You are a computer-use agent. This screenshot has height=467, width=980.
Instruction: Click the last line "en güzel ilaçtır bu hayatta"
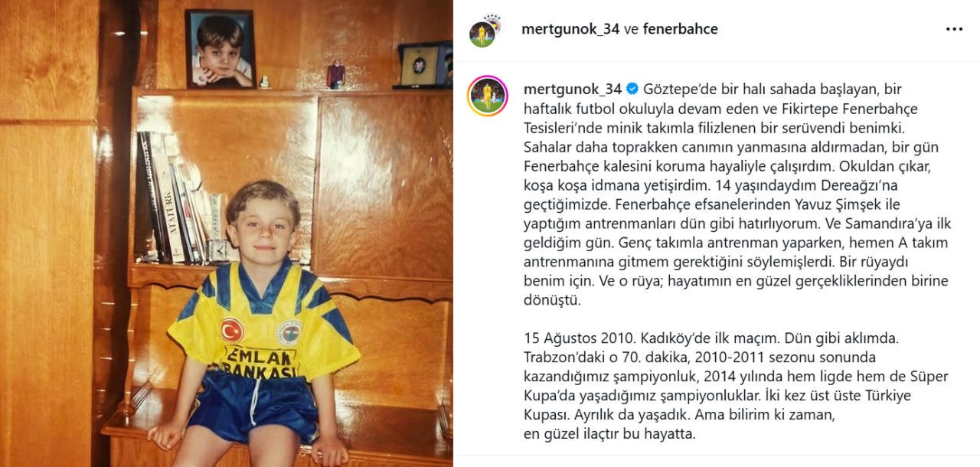[x=609, y=434]
